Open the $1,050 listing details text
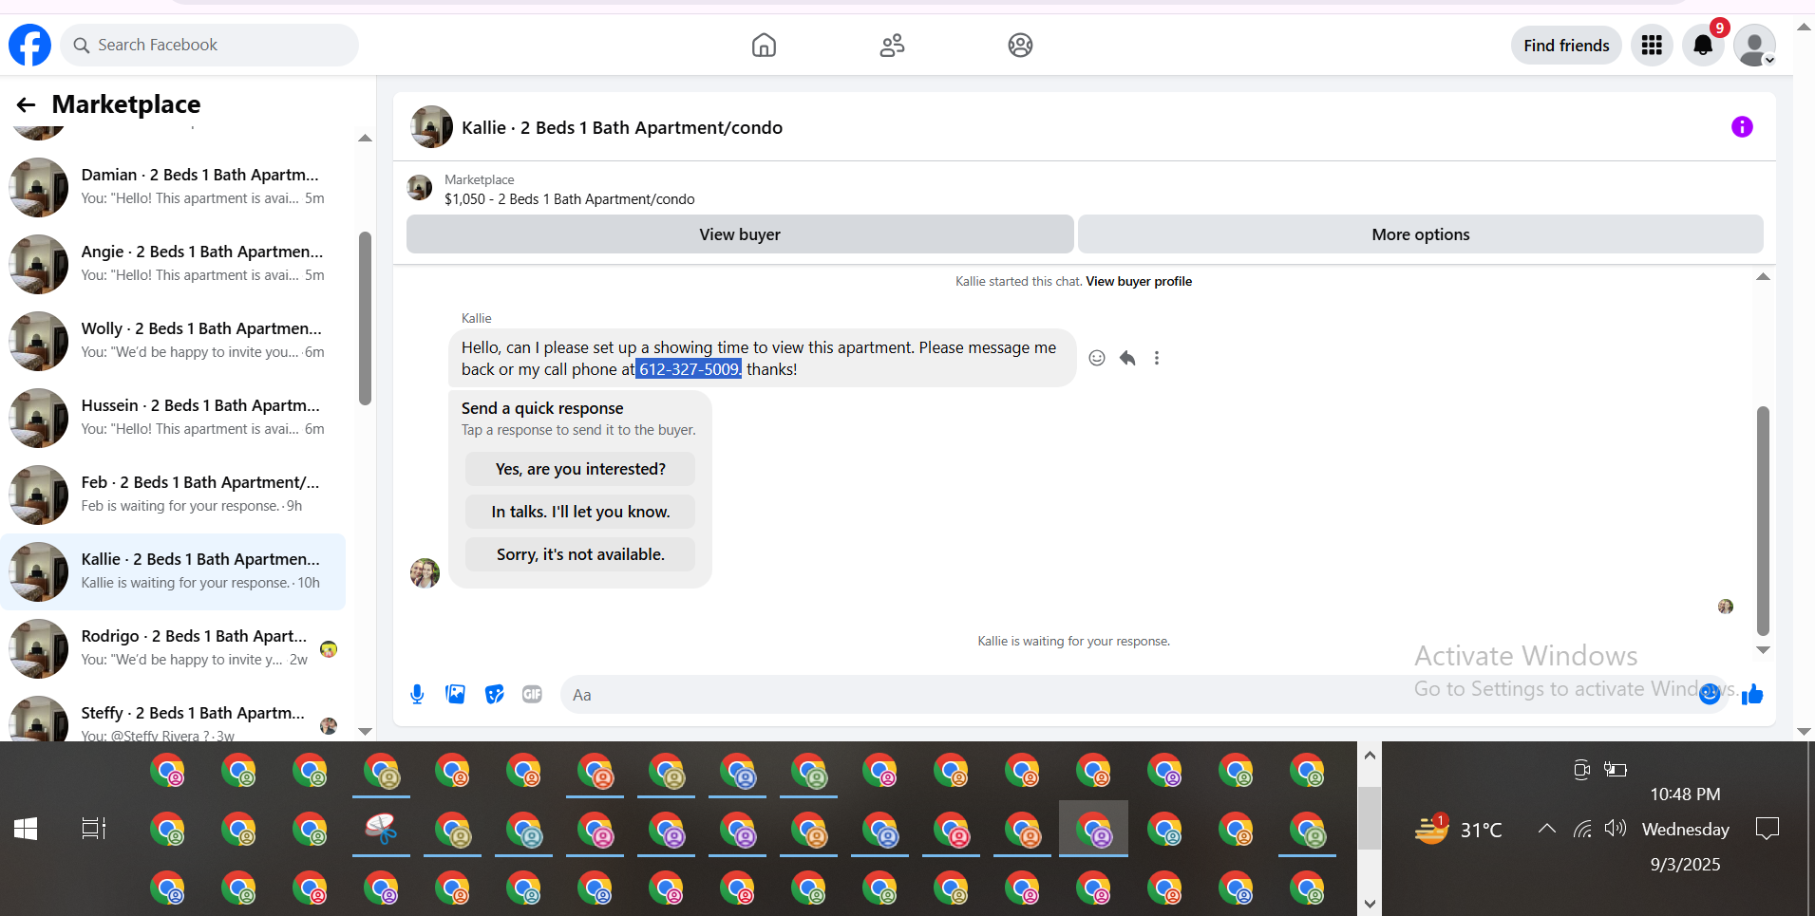 coord(569,199)
